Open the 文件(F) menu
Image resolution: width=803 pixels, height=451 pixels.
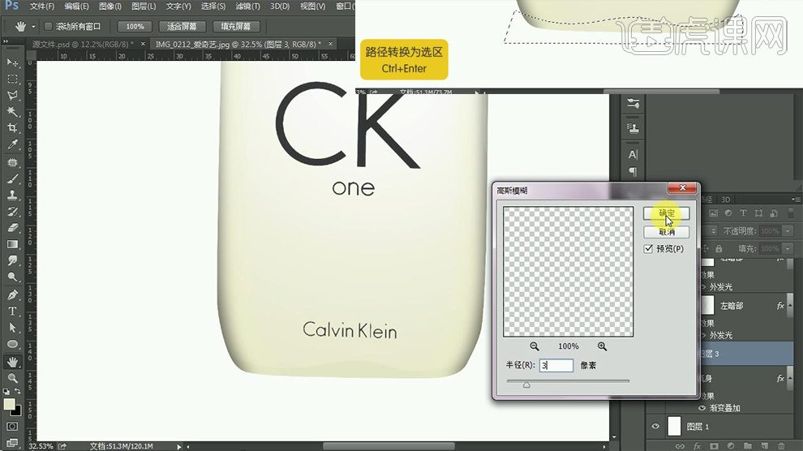tap(42, 6)
